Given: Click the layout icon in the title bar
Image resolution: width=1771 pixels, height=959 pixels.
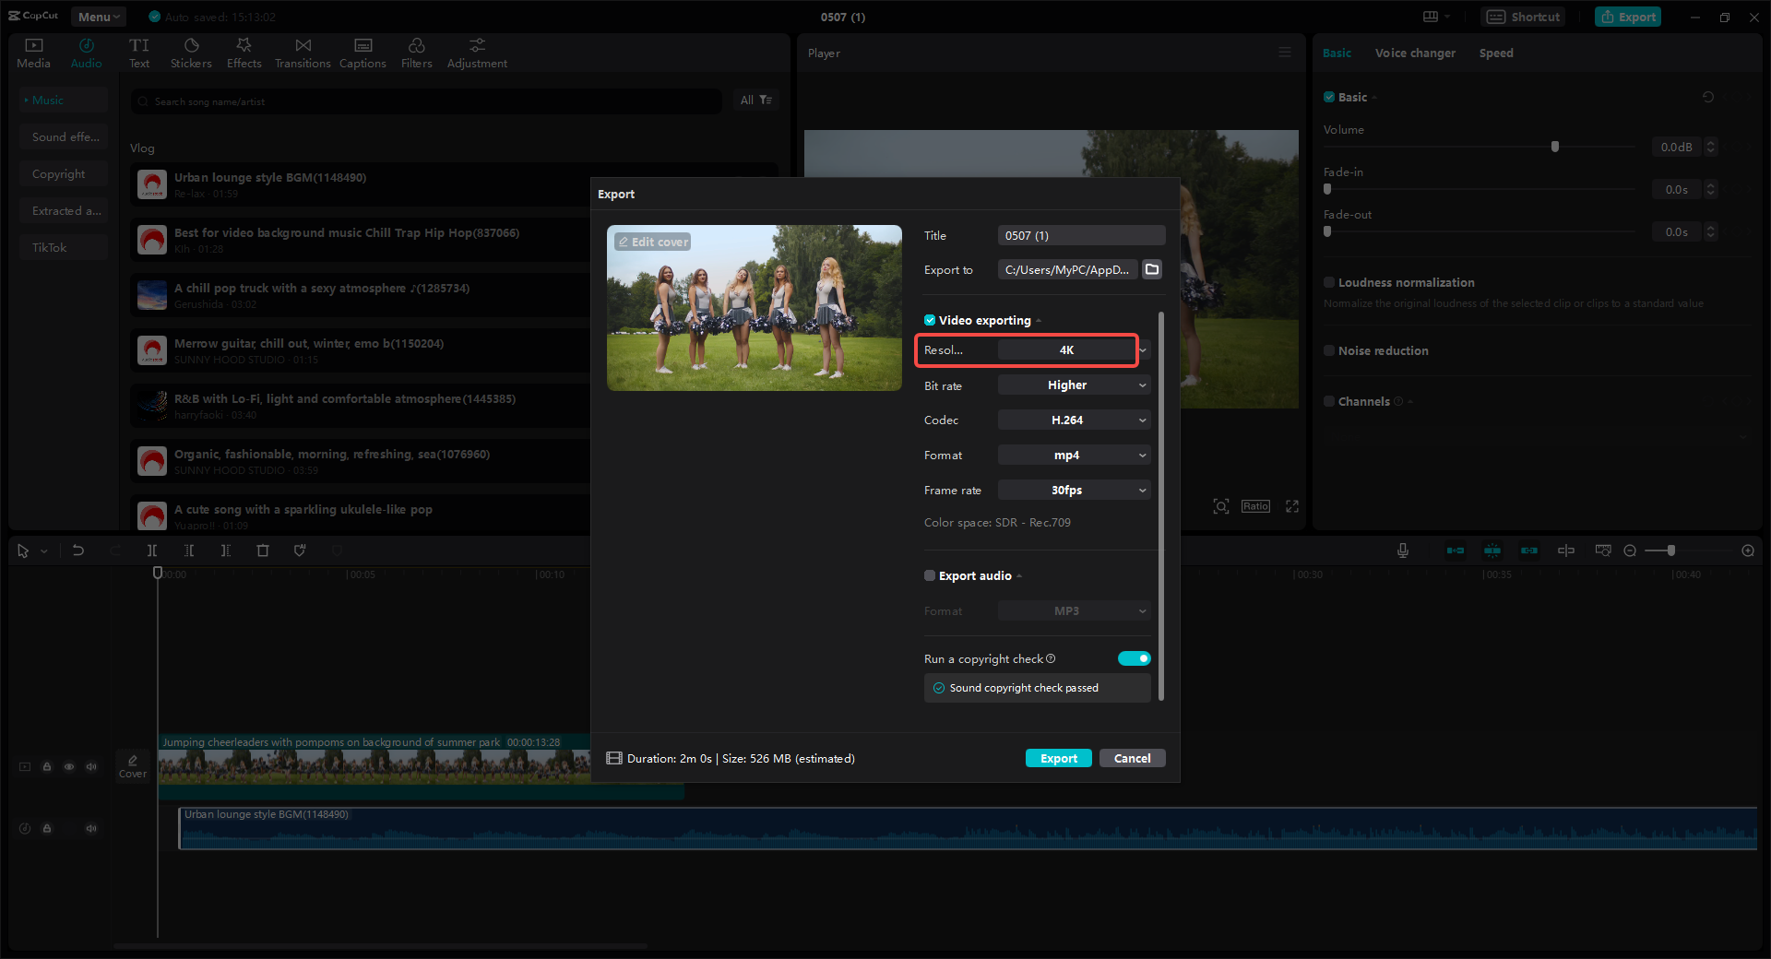Looking at the screenshot, I should coord(1432,17).
